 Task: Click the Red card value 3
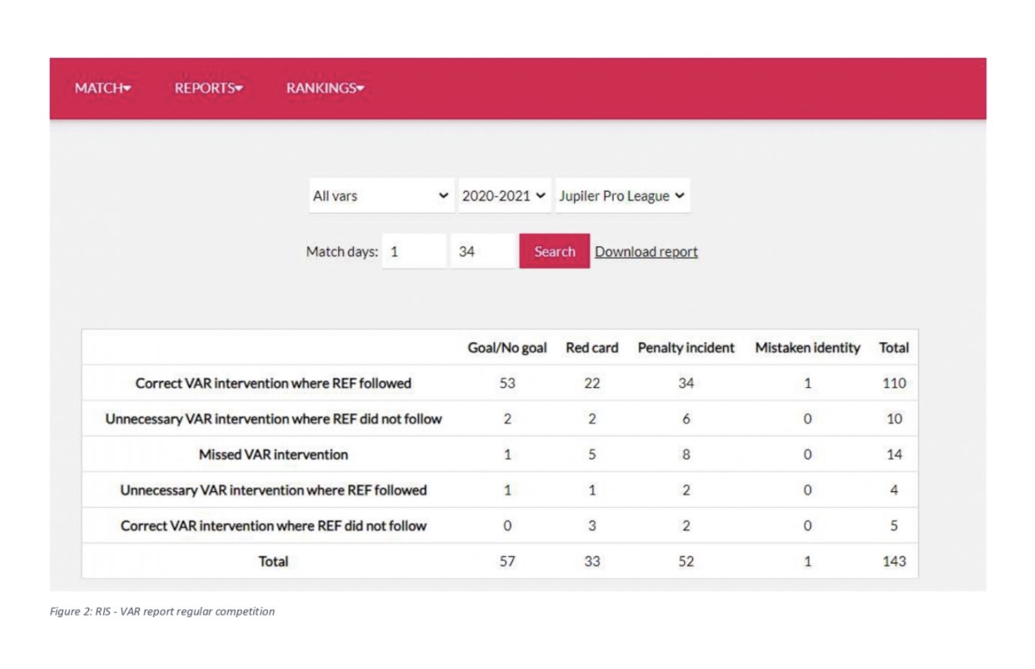(592, 526)
